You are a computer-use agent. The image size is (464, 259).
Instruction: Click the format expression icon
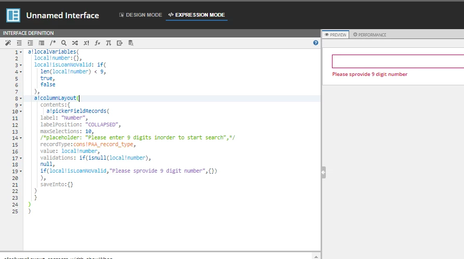click(x=42, y=43)
